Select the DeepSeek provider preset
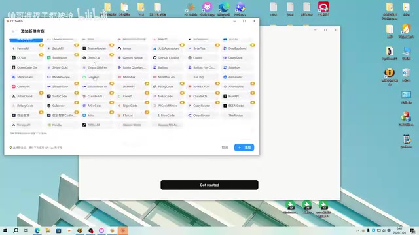 click(x=238, y=58)
